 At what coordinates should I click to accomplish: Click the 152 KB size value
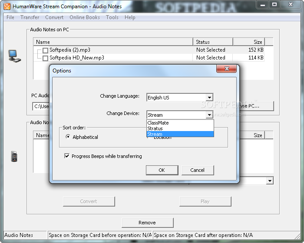click(256, 50)
